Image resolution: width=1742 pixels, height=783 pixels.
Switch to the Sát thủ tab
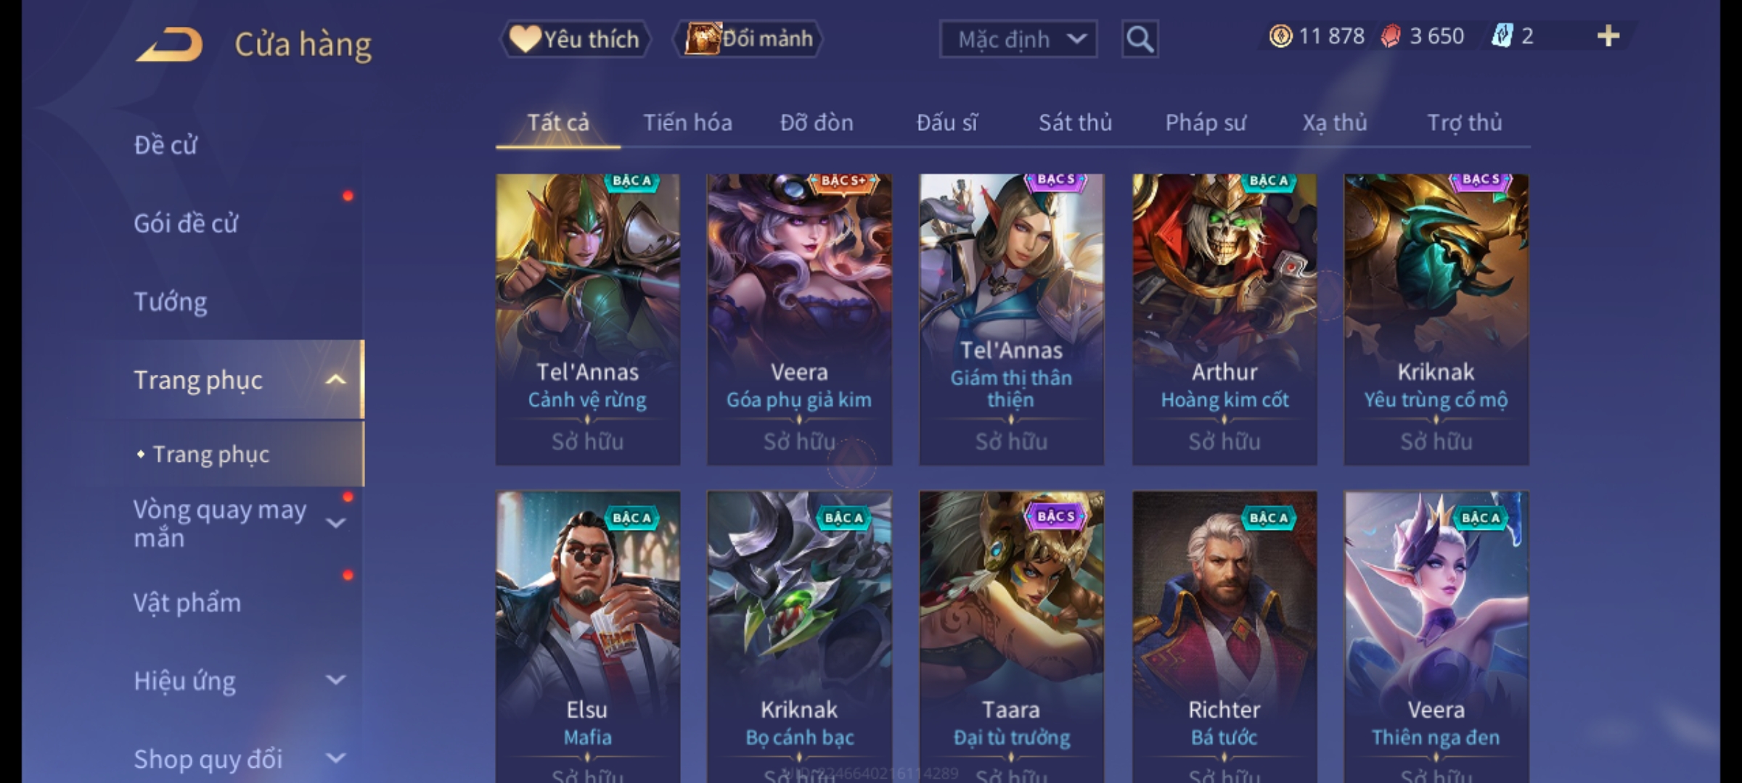tap(1075, 123)
